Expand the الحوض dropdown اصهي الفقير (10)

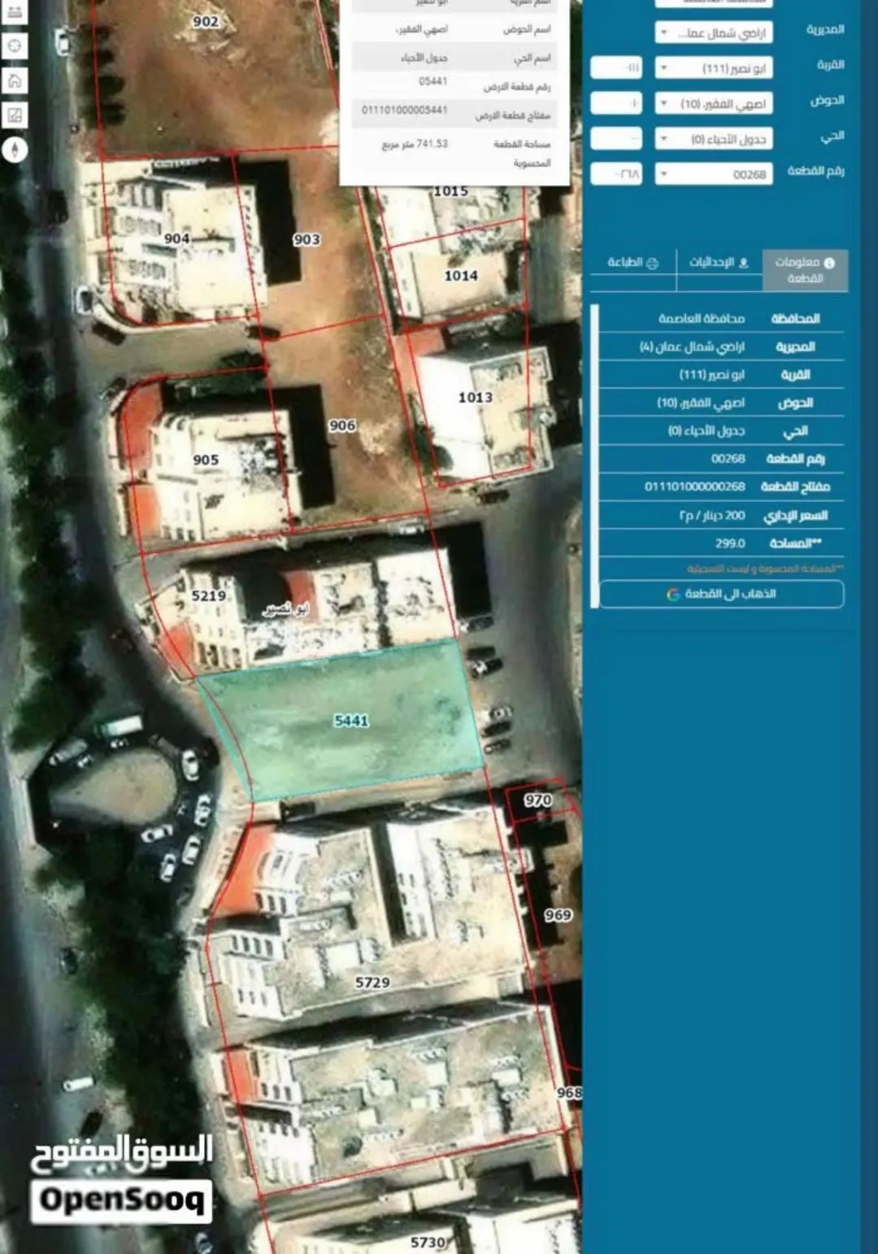pos(714,103)
